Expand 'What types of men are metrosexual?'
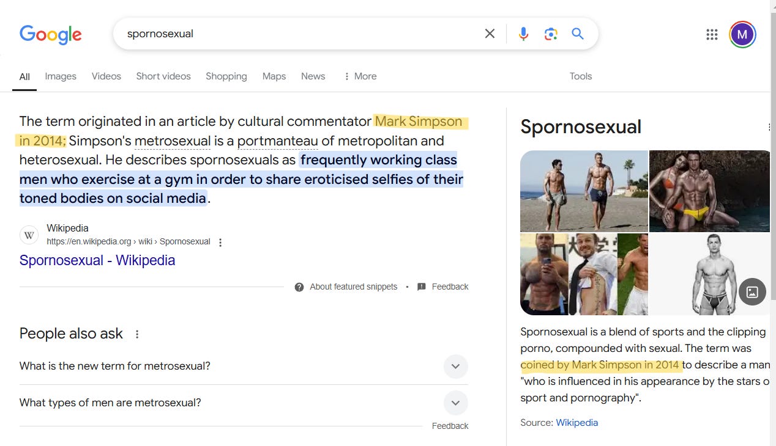 click(x=455, y=403)
